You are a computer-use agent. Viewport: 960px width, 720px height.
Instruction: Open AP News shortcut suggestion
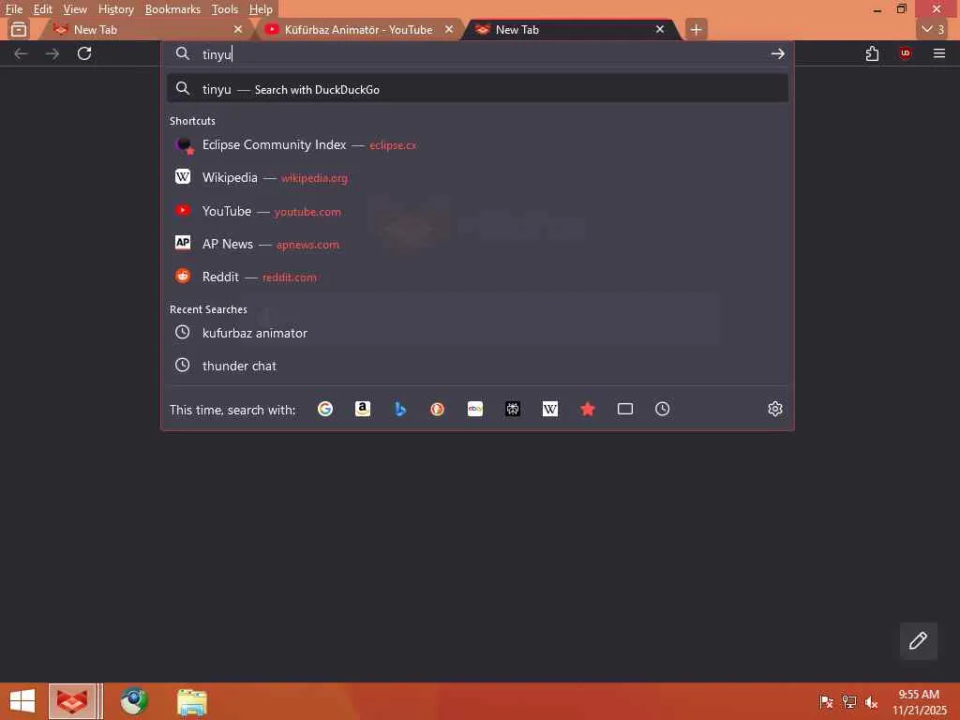tap(477, 244)
